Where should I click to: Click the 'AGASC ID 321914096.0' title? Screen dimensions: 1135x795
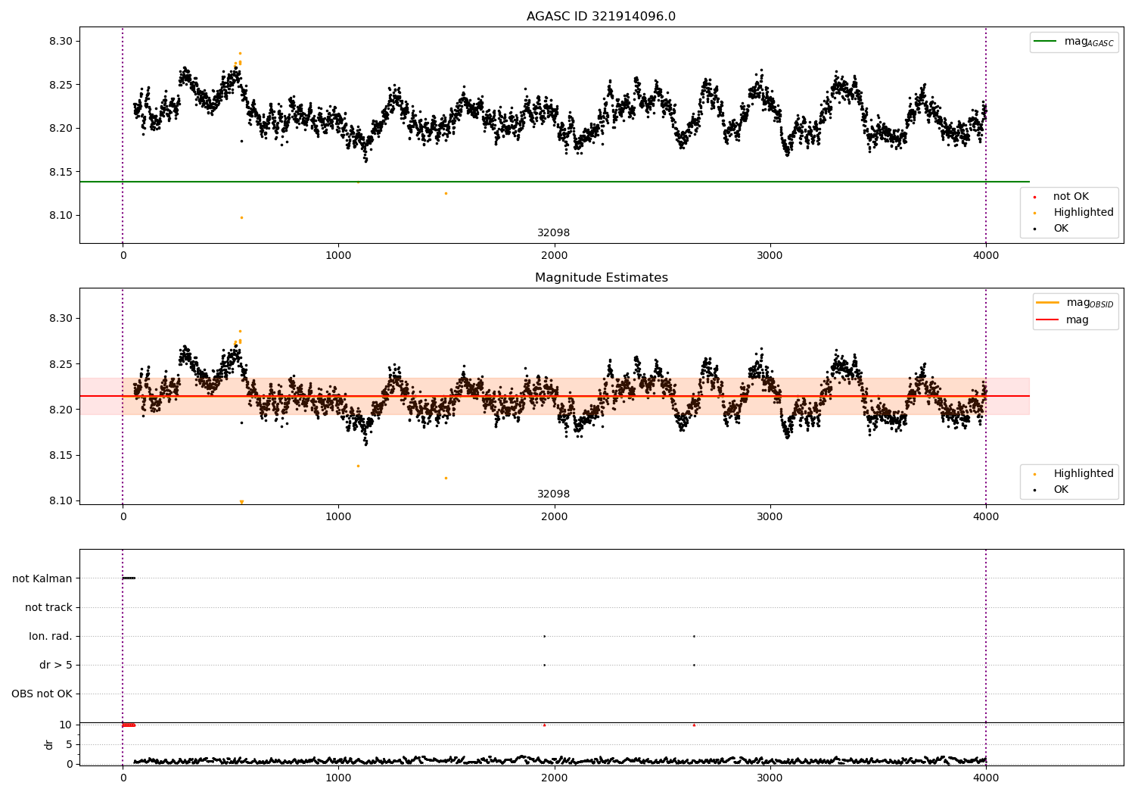(x=601, y=17)
